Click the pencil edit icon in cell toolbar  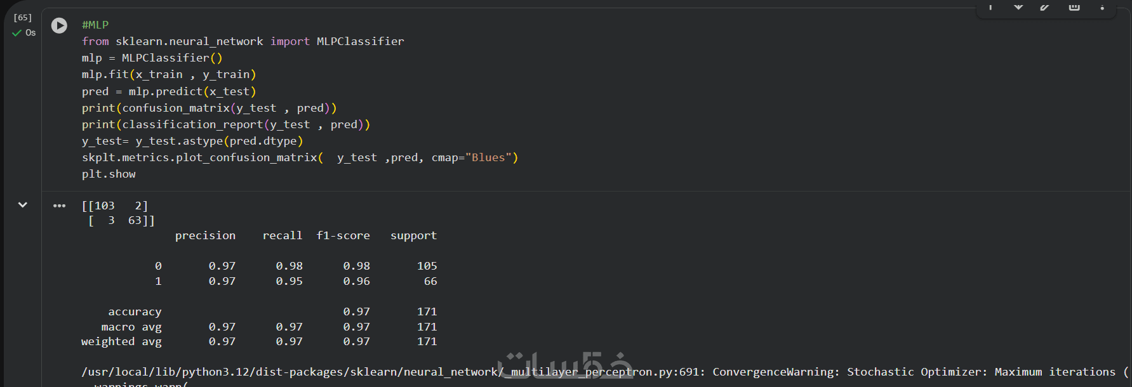point(1045,7)
